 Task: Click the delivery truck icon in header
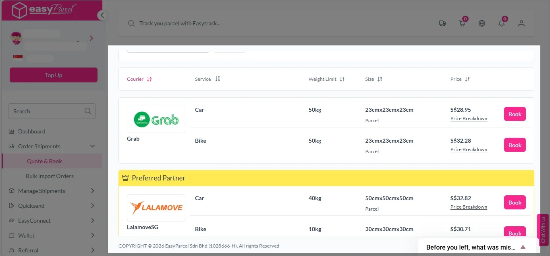442,23
